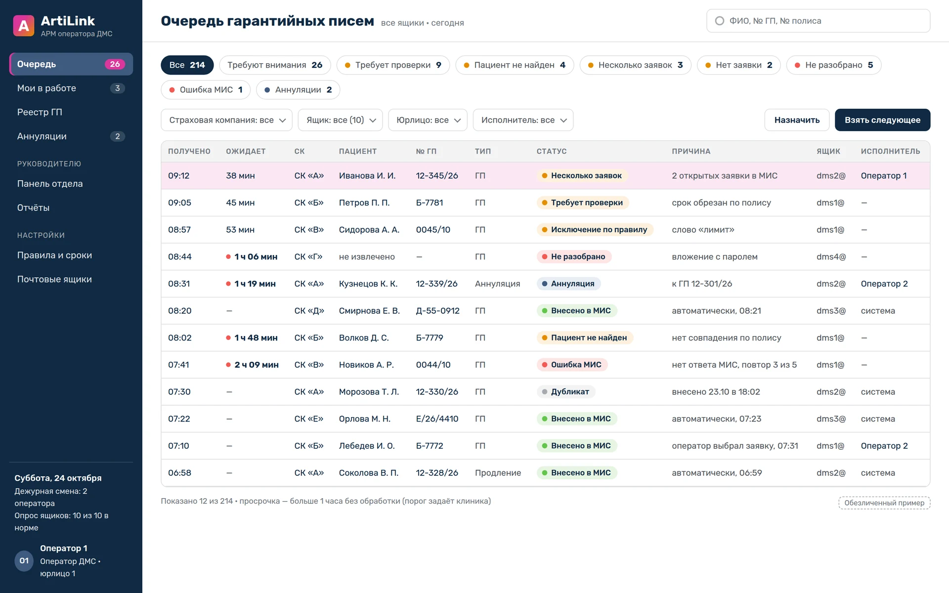Viewport: 949px width, 593px height.
Task: Show 'Несколько заявок 3' filter
Action: [x=635, y=65]
